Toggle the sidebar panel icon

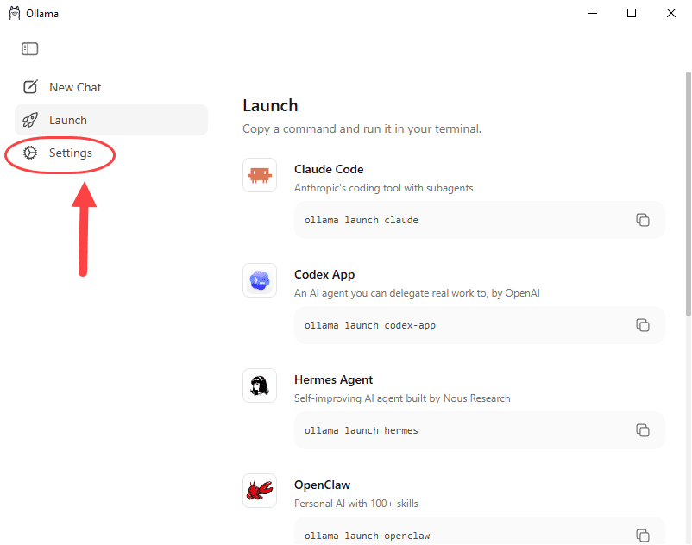click(29, 49)
